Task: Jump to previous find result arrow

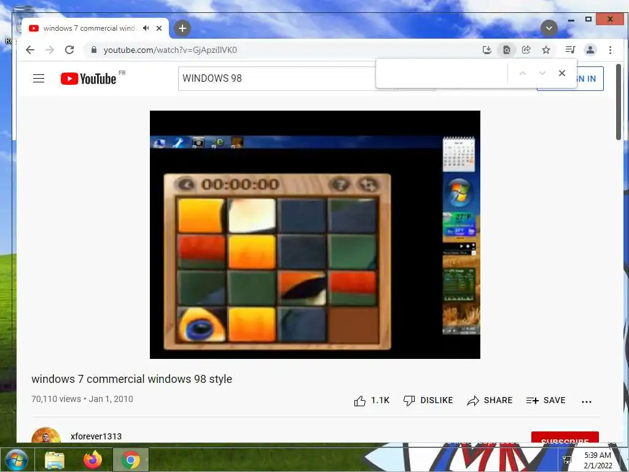Action: click(x=522, y=73)
